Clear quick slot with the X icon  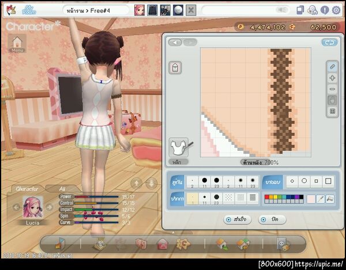point(191,10)
